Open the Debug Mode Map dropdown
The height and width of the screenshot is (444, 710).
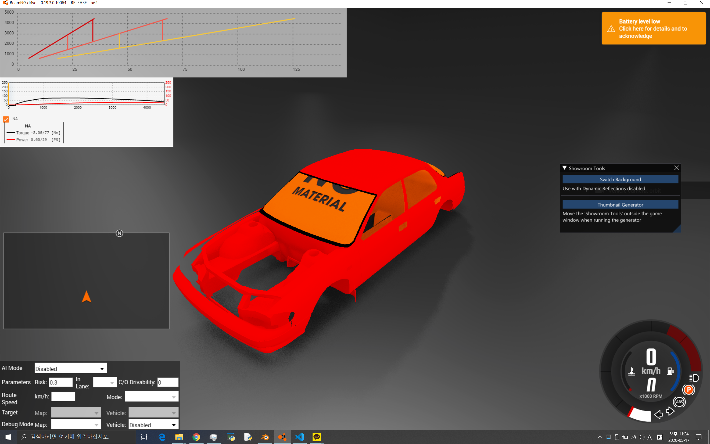[x=76, y=424]
